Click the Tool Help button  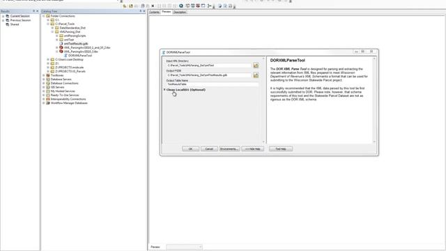281,149
